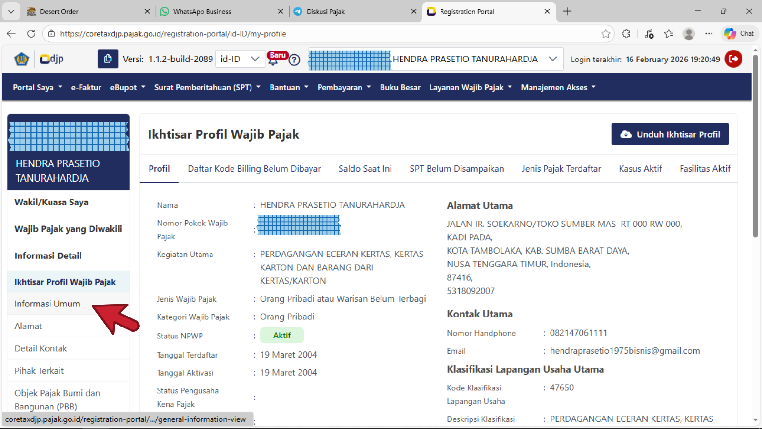
Task: Click Unduh Ikhtisar Profil button
Action: pos(670,134)
